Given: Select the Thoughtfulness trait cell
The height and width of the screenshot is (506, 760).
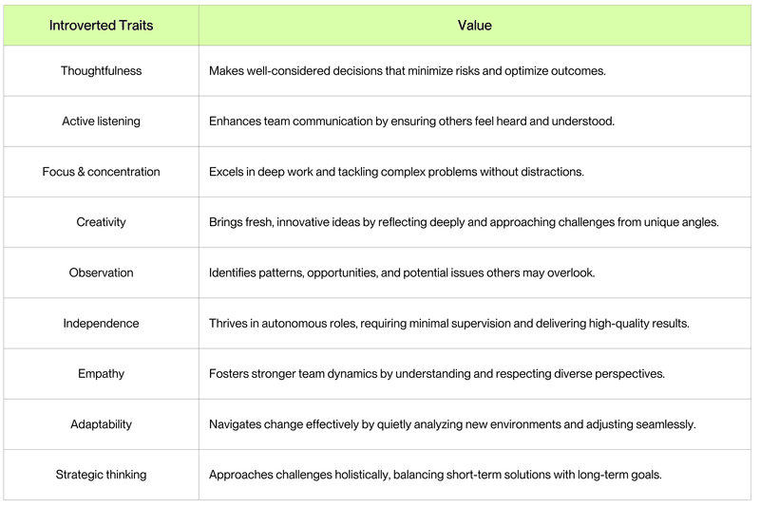Looking at the screenshot, I should tap(101, 71).
